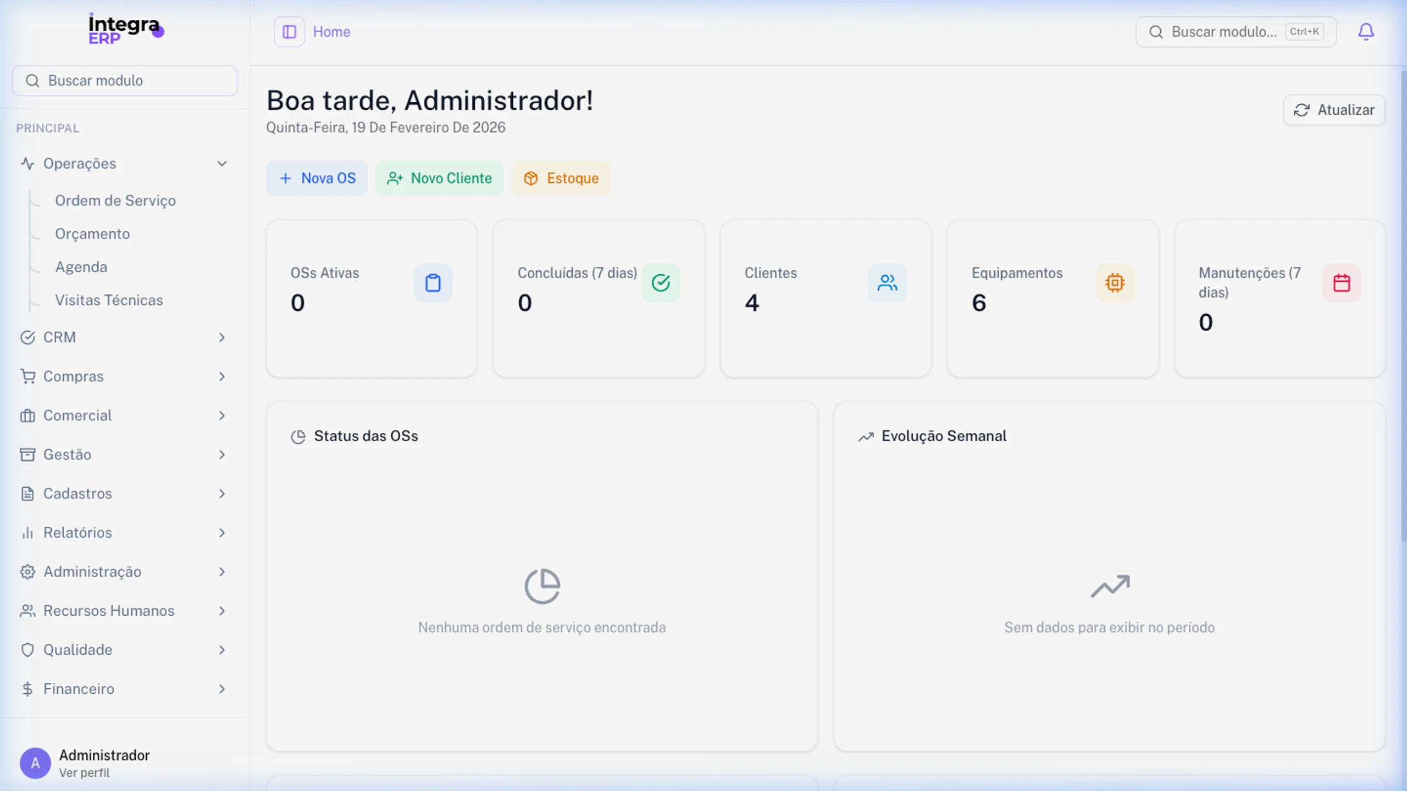Toggle the sidebar panel icon
Viewport: 1407px width, 791px height.
[289, 32]
